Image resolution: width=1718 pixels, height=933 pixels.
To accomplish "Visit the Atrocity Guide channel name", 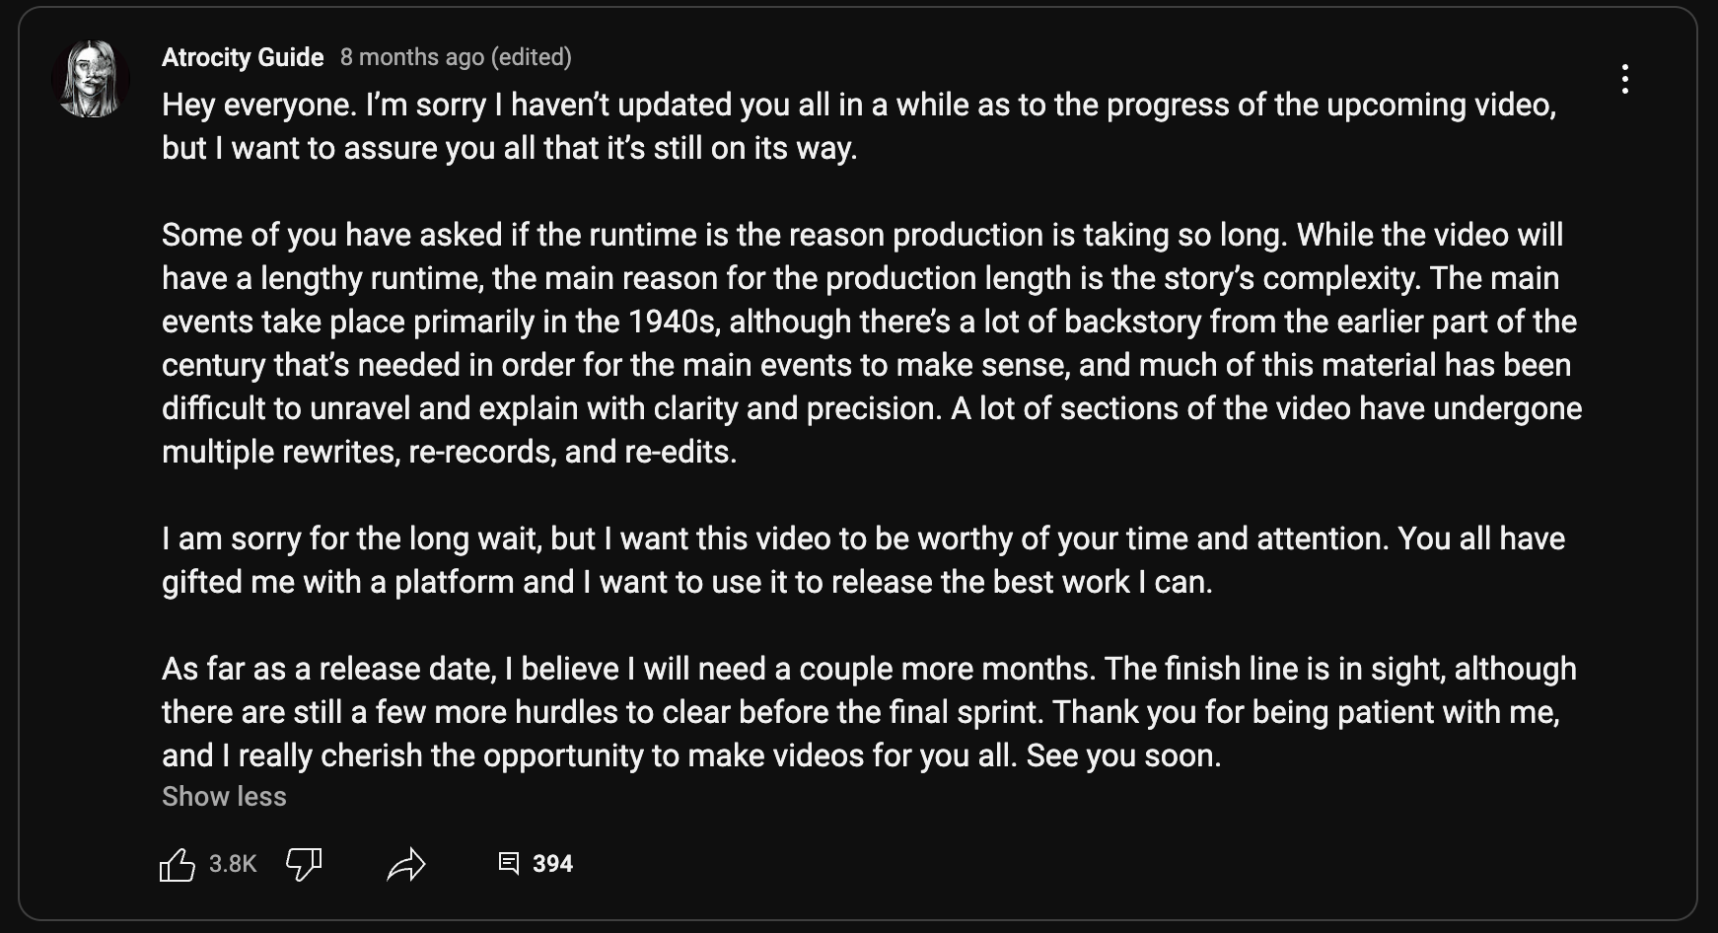I will [243, 57].
